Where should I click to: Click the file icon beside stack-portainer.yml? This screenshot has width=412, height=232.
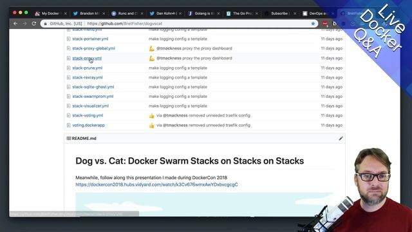[x=69, y=39]
